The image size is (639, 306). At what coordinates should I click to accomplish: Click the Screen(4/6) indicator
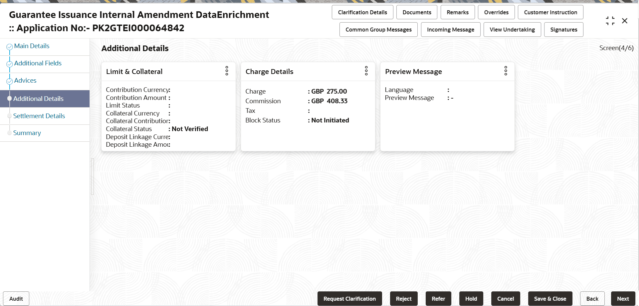pos(616,48)
